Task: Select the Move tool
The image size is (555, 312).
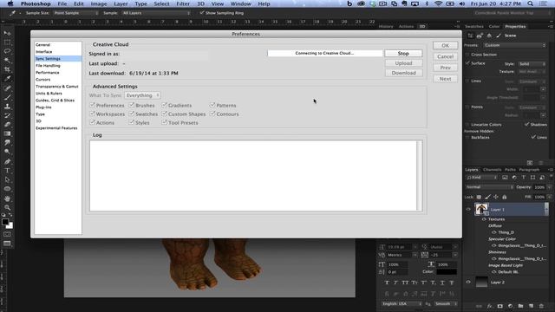Action: pos(7,33)
